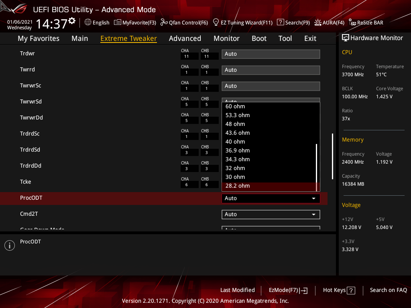The height and width of the screenshot is (308, 411).
Task: Open AURA(F4) lighting icon
Action: point(318,22)
